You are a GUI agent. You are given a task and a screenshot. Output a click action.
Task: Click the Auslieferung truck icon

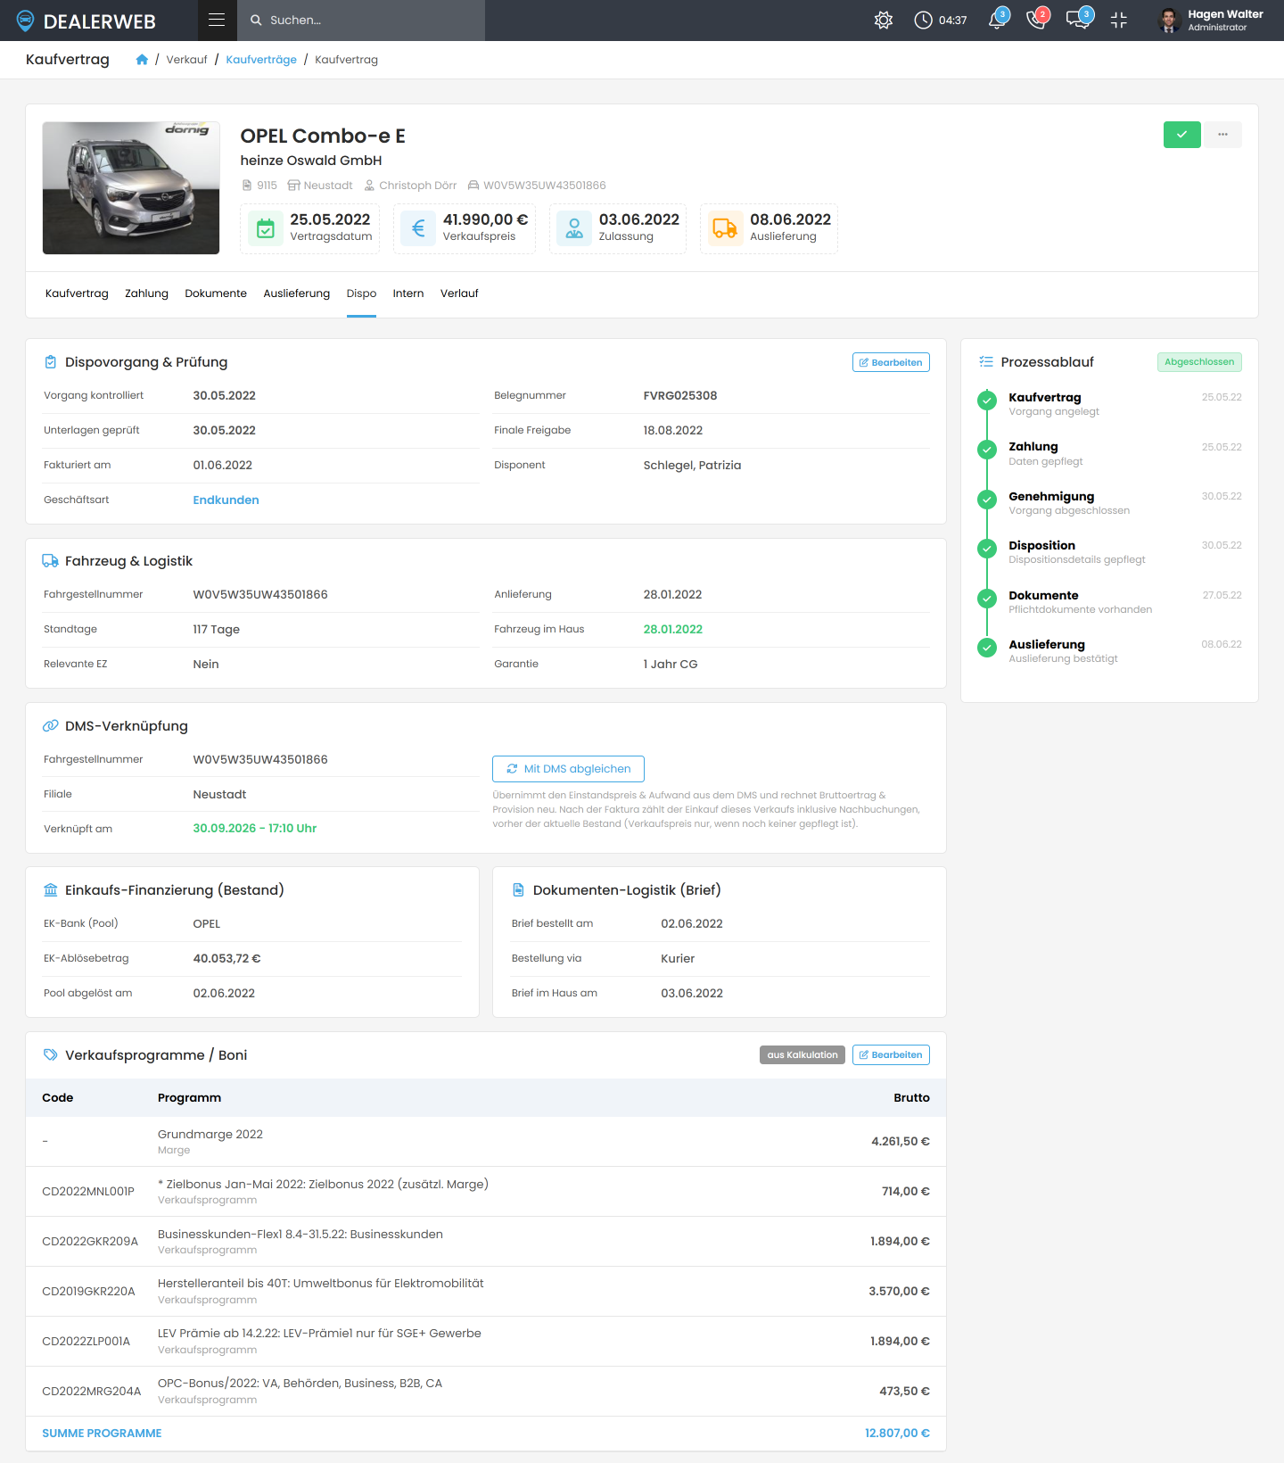click(725, 228)
